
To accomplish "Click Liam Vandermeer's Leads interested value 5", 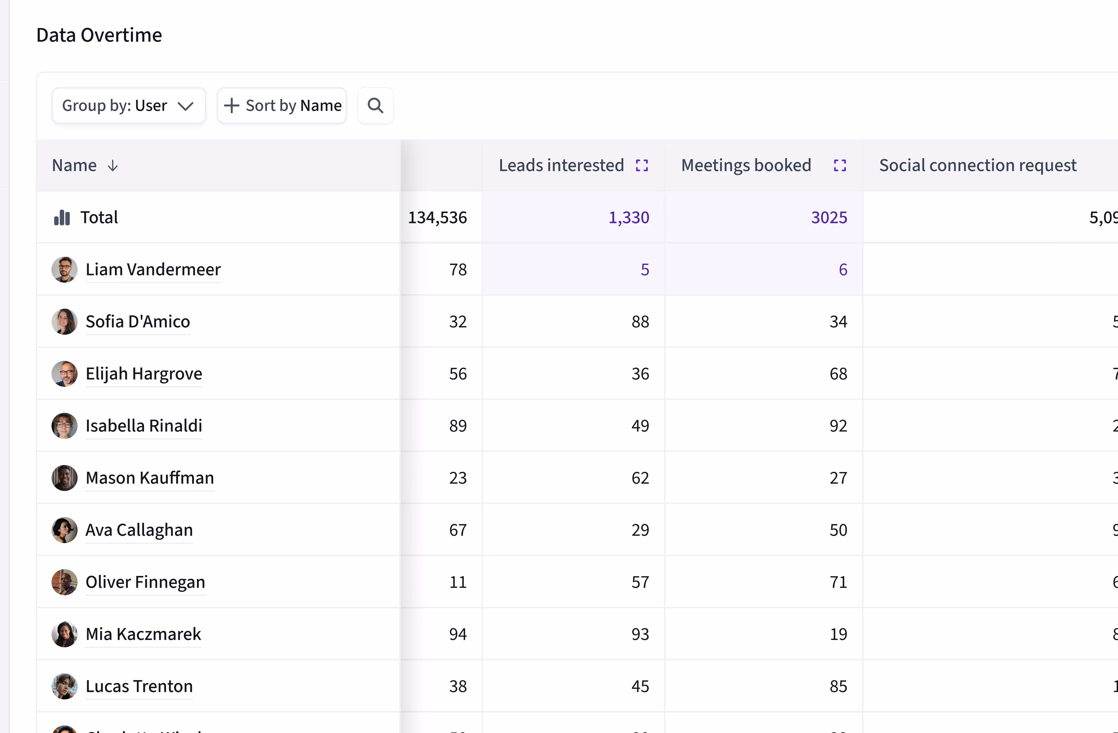I will (645, 269).
